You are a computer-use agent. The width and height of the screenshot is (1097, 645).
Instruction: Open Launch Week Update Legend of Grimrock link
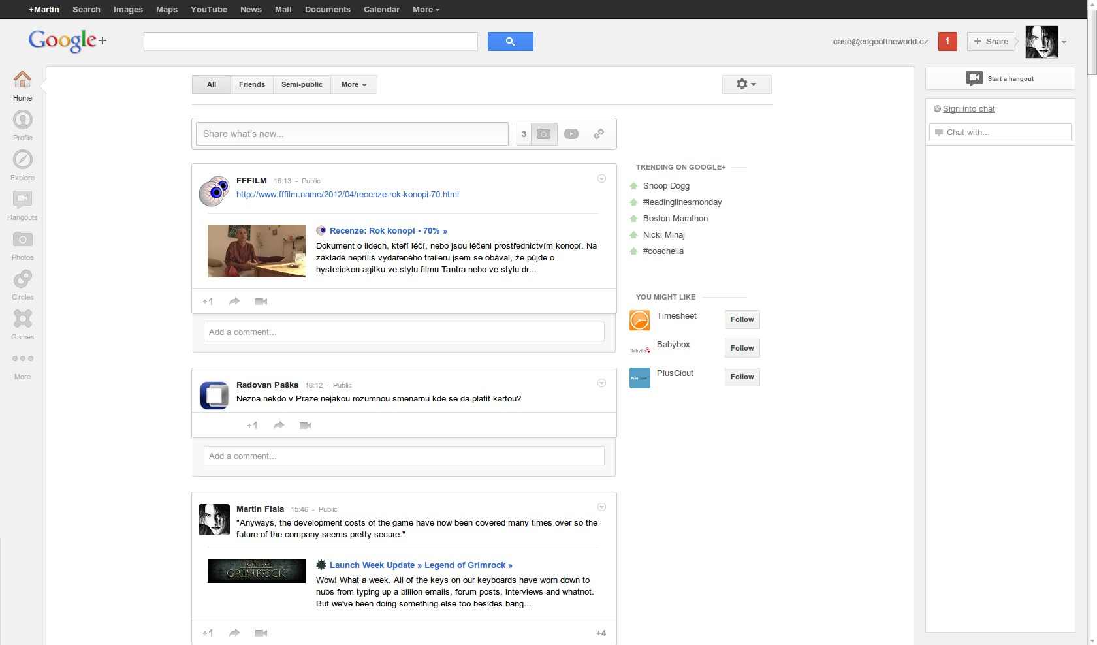tap(421, 565)
